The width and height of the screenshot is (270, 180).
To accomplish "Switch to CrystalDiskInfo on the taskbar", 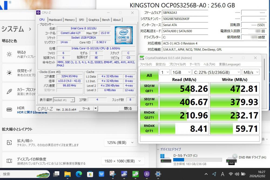I will 124,174.
